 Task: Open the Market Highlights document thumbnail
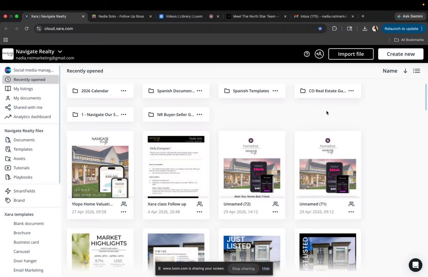coord(100,252)
